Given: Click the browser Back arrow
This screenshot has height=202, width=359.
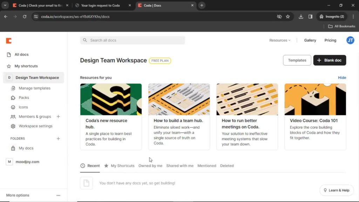Looking at the screenshot, I should tap(6, 17).
